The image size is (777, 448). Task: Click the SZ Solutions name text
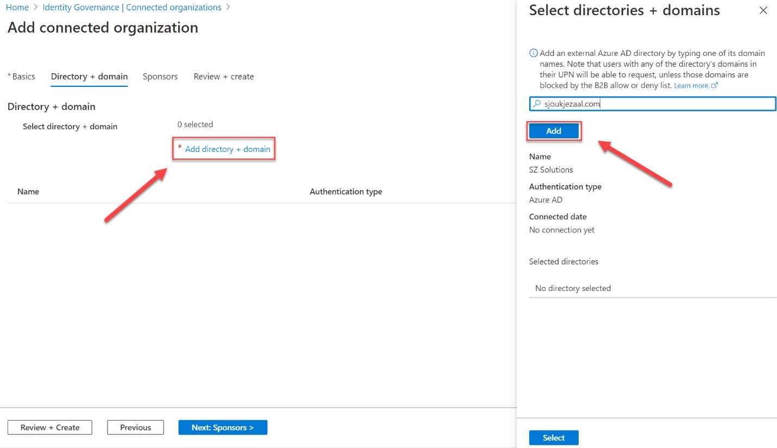(x=551, y=169)
